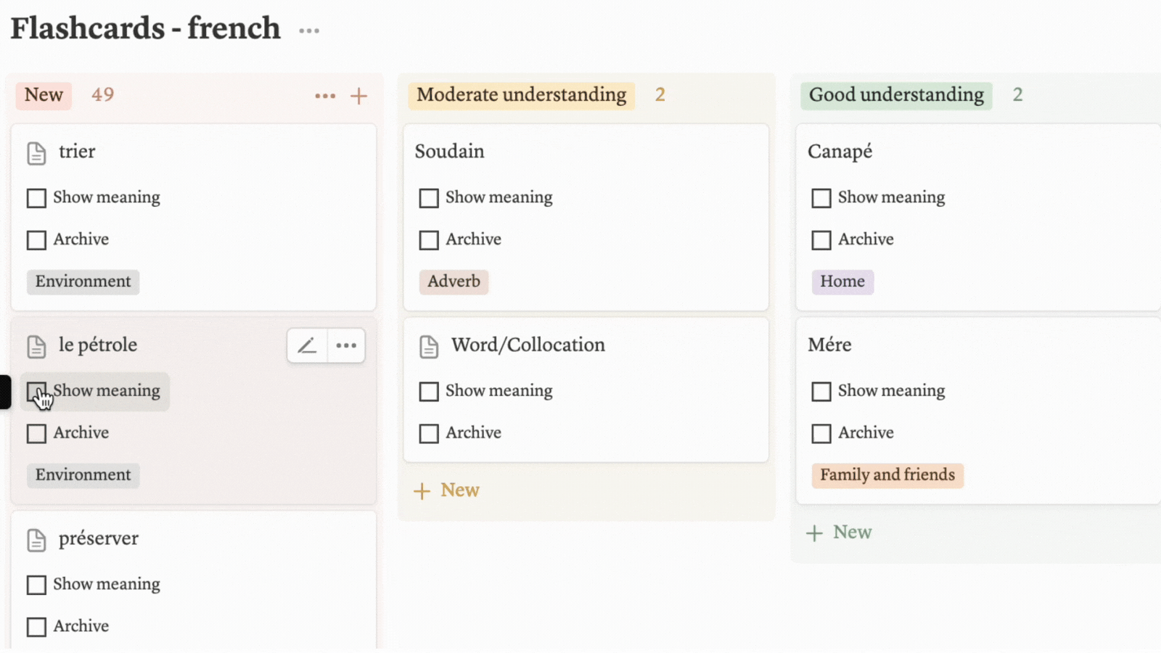Click the Adverb tag on Soudain
The width and height of the screenshot is (1161, 653).
coord(454,282)
